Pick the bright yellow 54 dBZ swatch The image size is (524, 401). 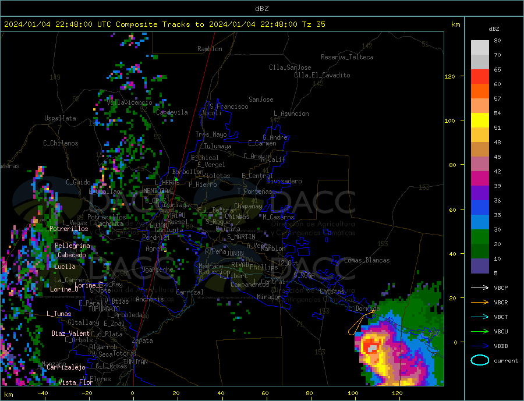point(480,120)
